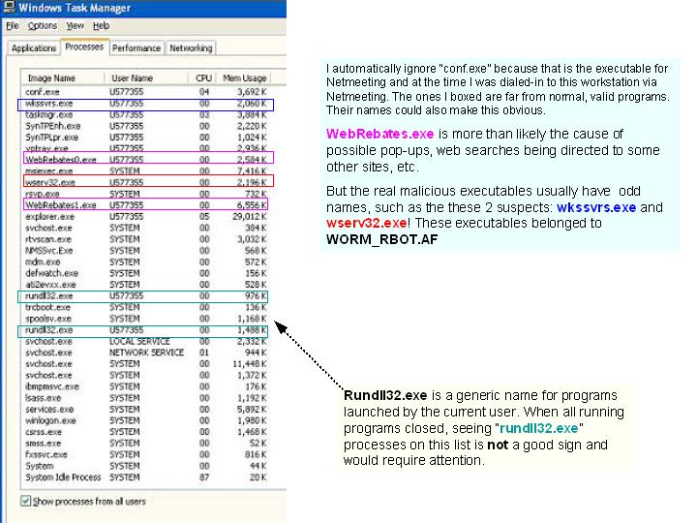697x523 pixels.
Task: Select the System Idle Process row
Action: (x=146, y=477)
